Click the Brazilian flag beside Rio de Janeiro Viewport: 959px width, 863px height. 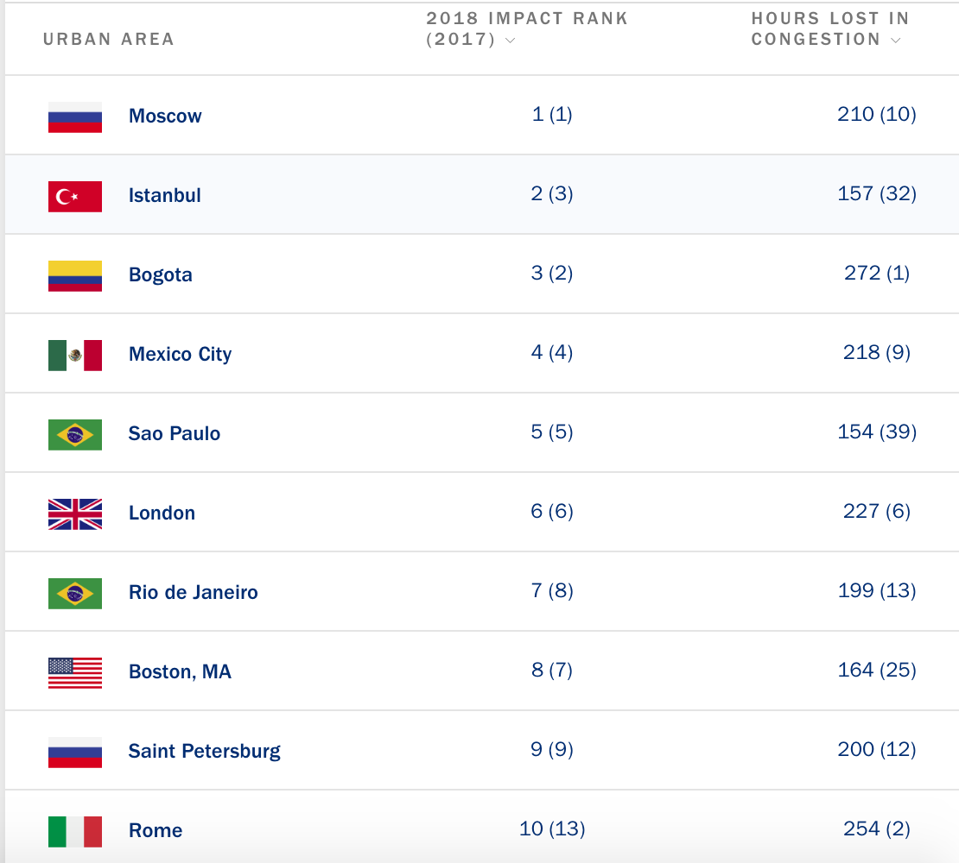75,593
